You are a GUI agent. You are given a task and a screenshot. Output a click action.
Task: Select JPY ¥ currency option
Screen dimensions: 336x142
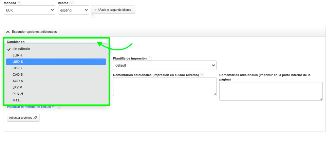56,87
